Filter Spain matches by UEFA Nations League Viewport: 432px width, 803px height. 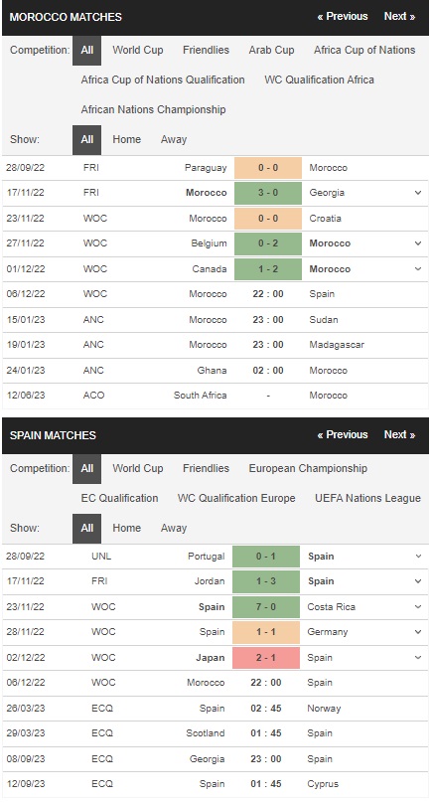click(x=368, y=498)
